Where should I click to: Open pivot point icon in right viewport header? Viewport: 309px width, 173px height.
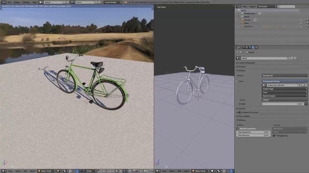(219, 171)
